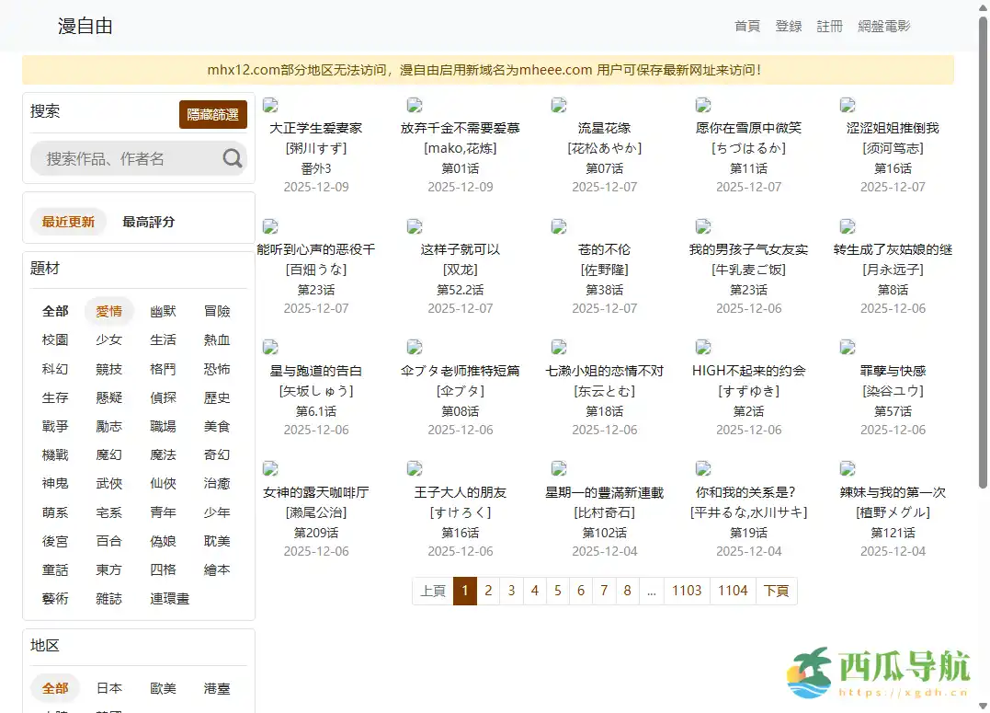Select the 日本 region filter

pos(109,687)
